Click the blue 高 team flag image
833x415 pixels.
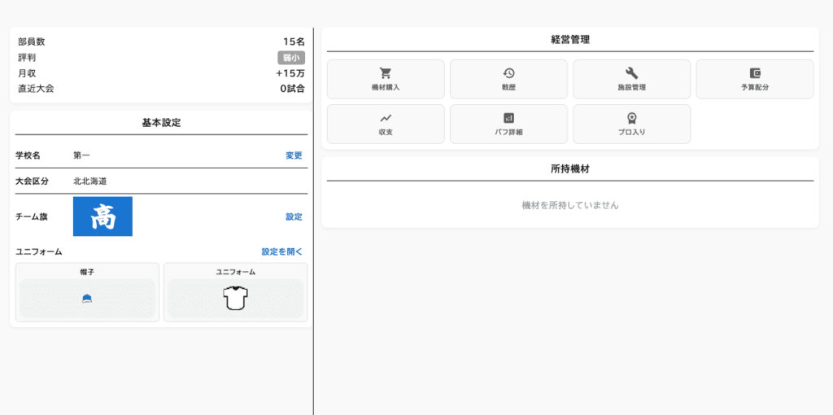pos(102,217)
